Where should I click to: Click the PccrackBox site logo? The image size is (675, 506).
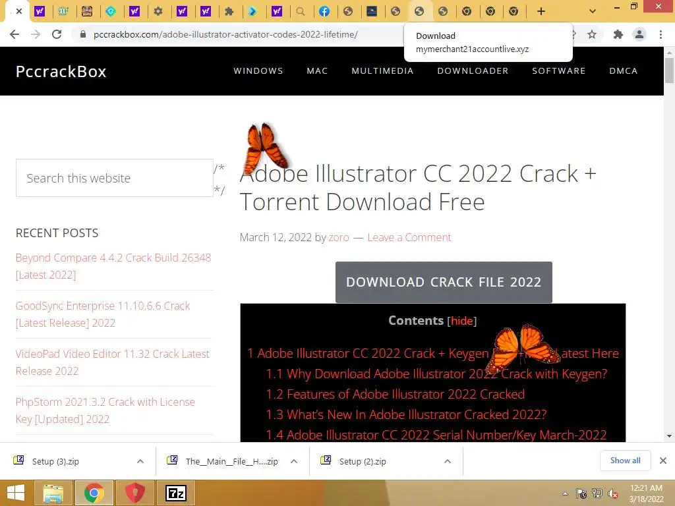pyautogui.click(x=61, y=71)
